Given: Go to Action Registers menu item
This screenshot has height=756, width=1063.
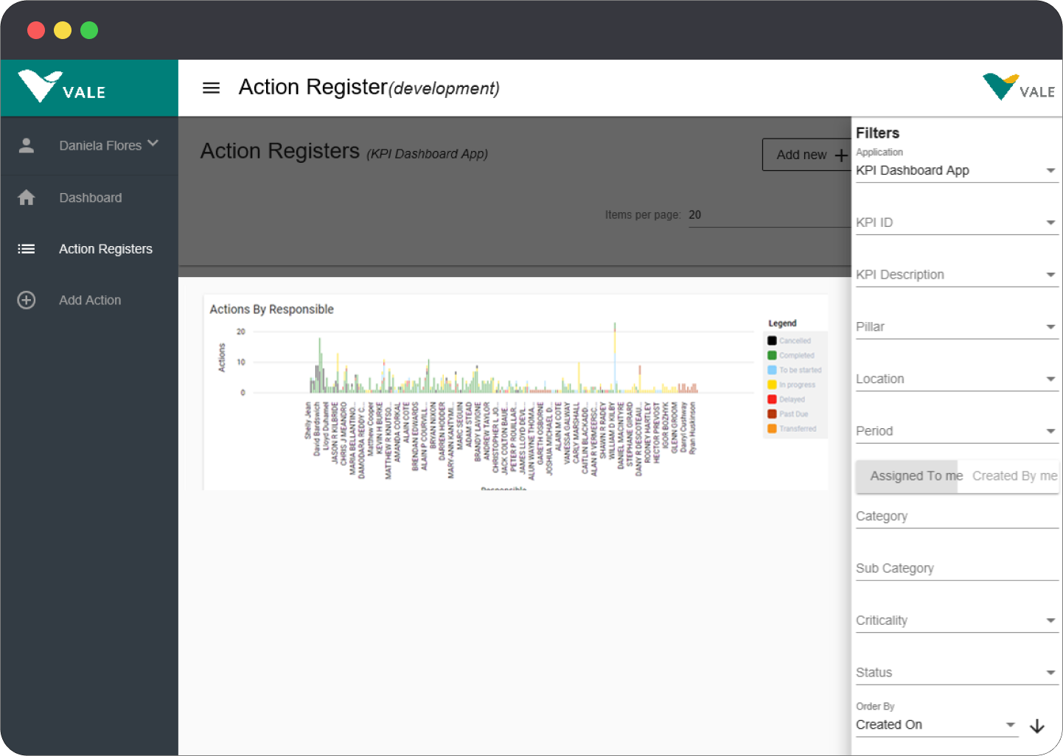Looking at the screenshot, I should point(105,249).
